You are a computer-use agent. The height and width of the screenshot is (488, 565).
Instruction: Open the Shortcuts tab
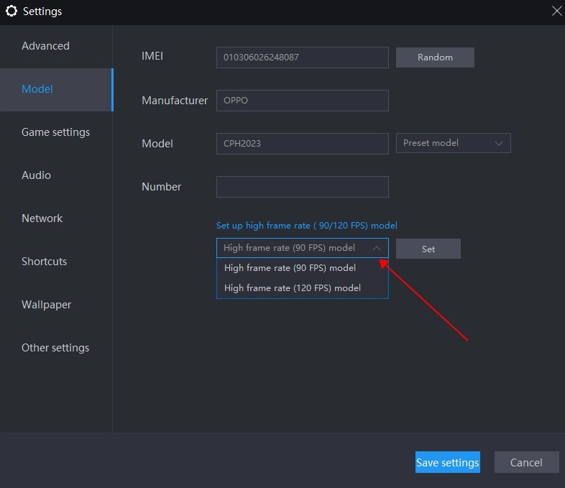tap(44, 262)
